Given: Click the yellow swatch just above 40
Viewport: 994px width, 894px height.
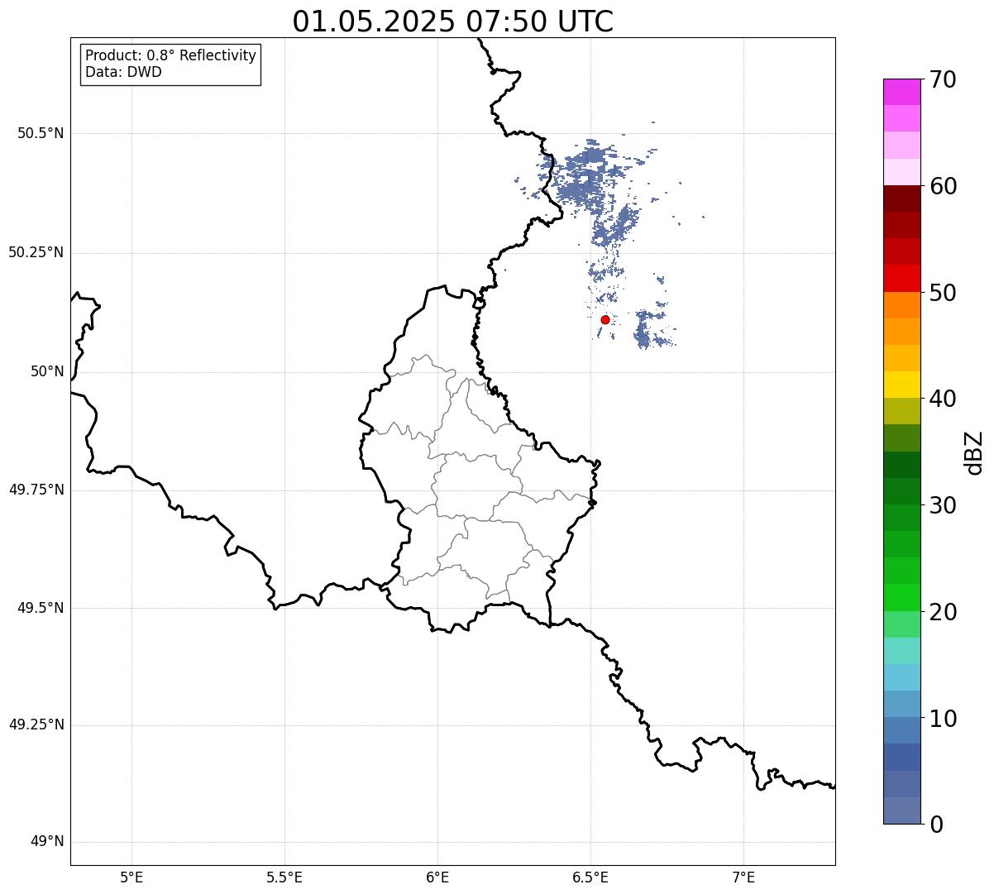Looking at the screenshot, I should tap(901, 385).
